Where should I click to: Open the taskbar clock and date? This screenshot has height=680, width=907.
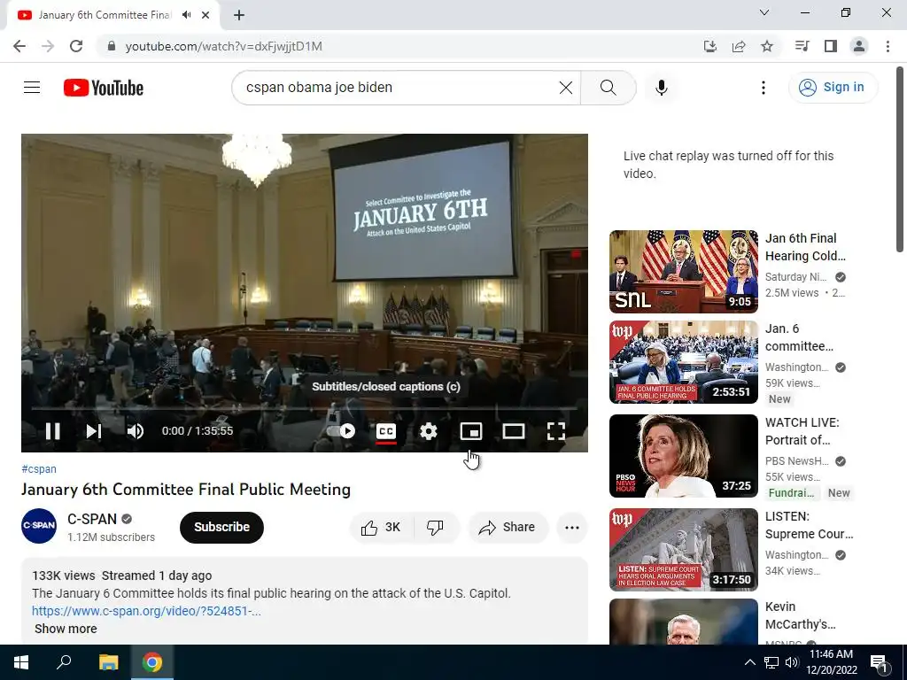(x=831, y=662)
